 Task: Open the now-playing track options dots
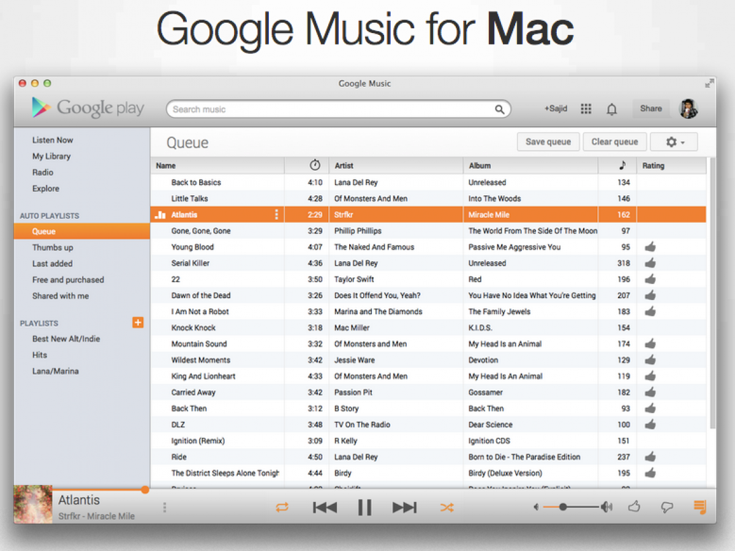[164, 508]
